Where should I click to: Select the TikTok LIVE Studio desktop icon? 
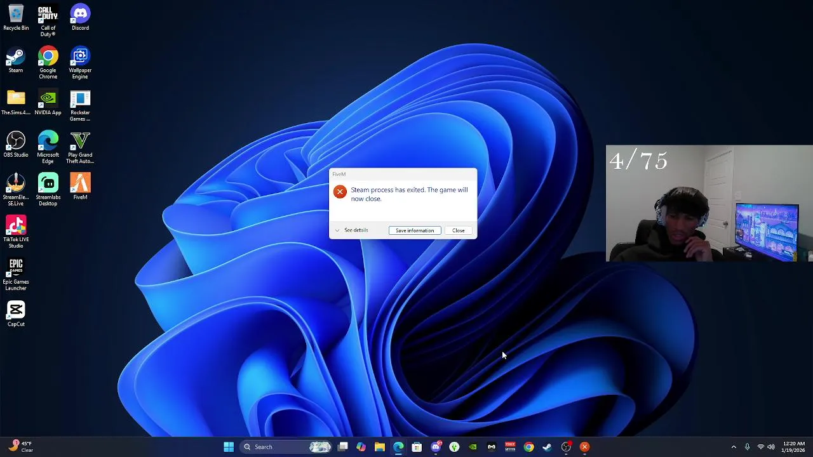point(16,232)
